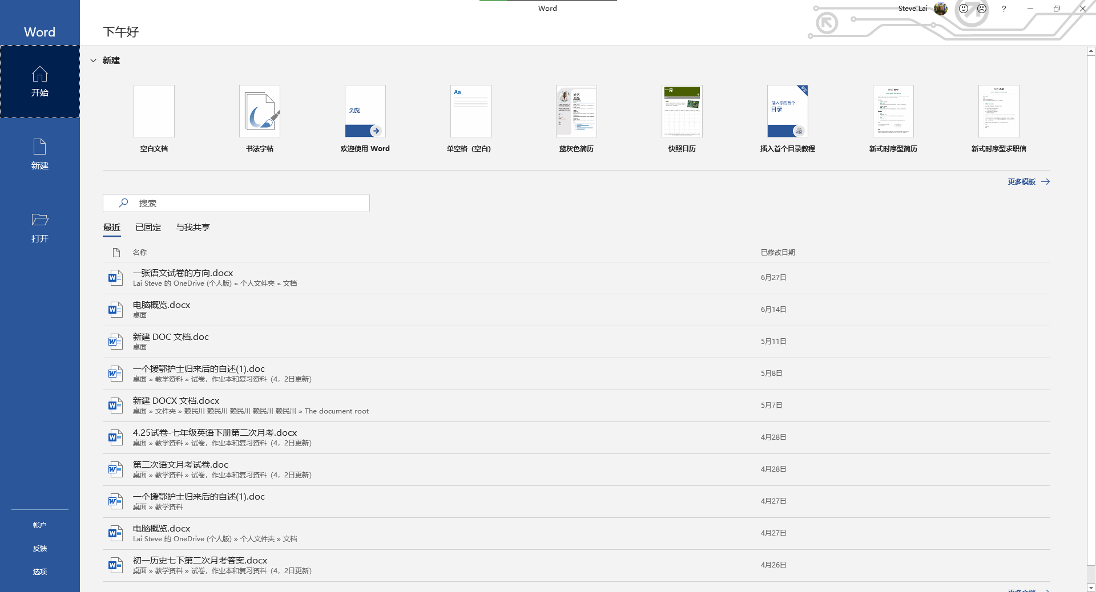Open 4.25试卷-七年级英语下册第二次月考.docx
This screenshot has width=1096, height=592.
point(577,438)
